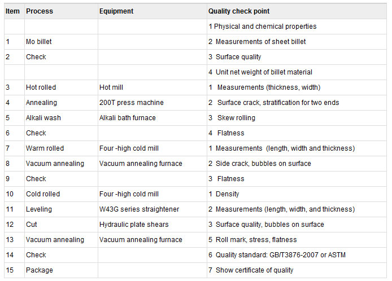The width and height of the screenshot is (392, 281).
Task: Select the Density check point cell
Action: (297, 194)
